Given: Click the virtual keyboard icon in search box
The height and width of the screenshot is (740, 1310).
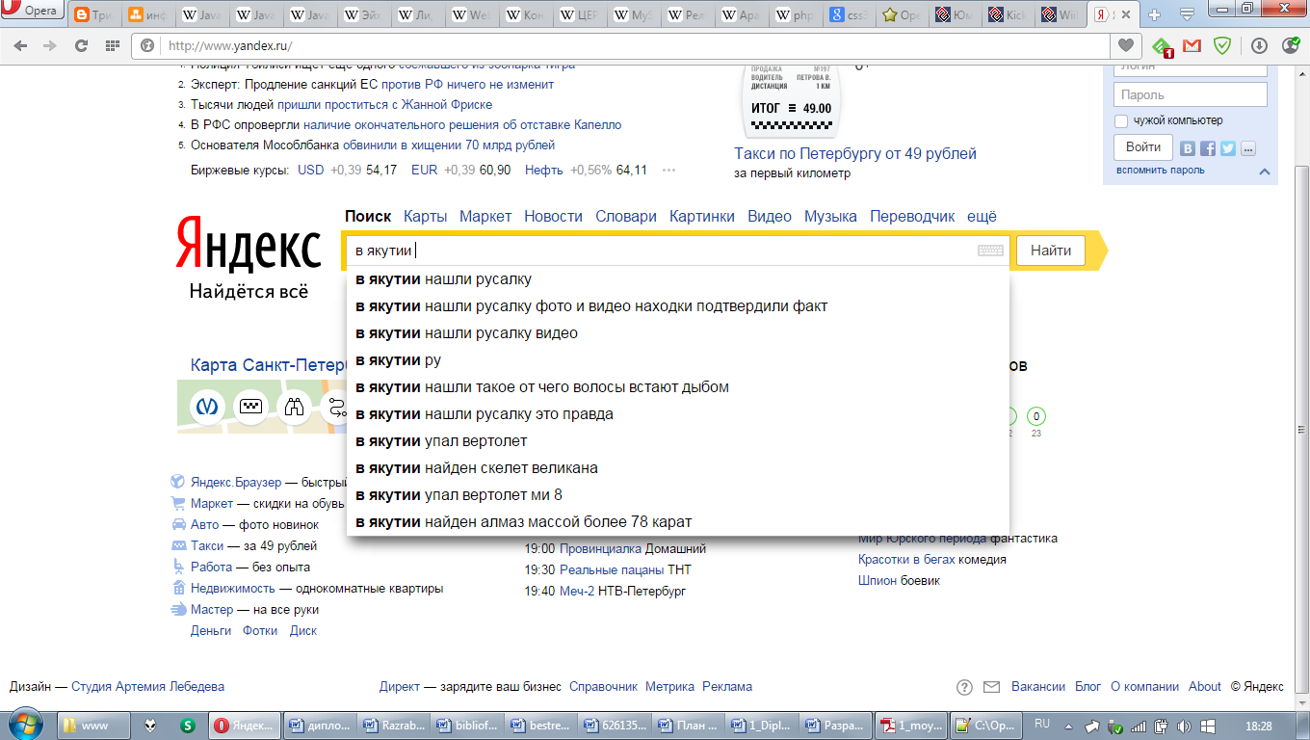Looking at the screenshot, I should tap(990, 251).
